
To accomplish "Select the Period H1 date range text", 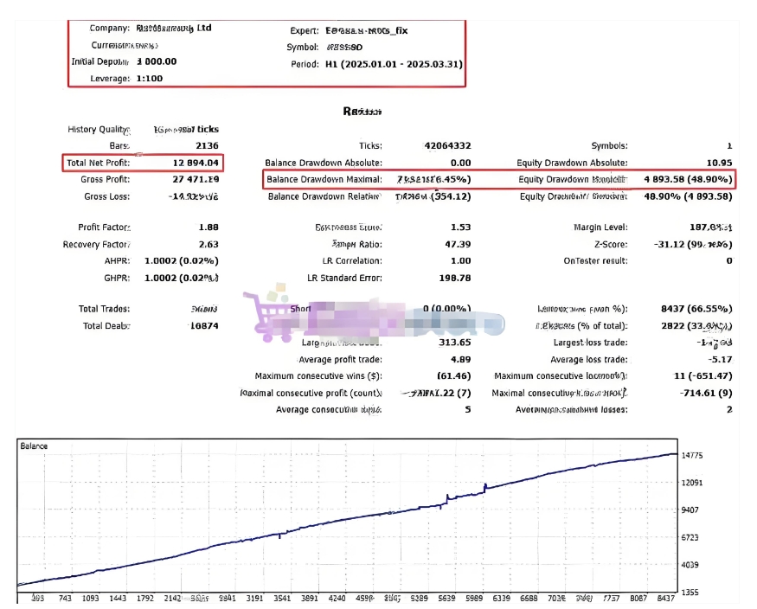I will coord(394,64).
